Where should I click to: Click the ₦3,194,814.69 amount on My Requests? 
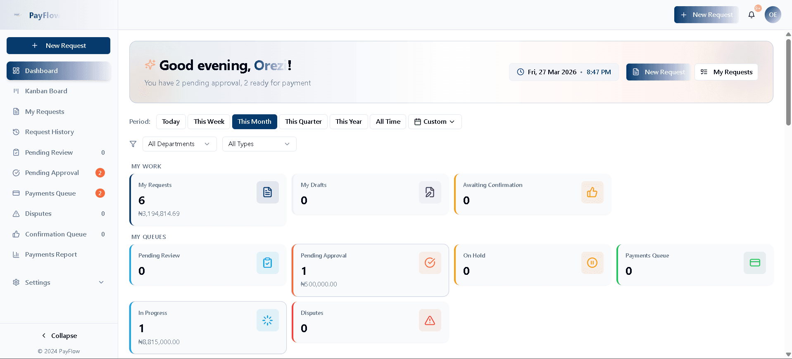(x=159, y=214)
